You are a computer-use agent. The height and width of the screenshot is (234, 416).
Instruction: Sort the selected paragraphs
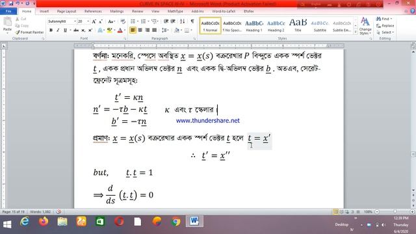pyautogui.click(x=182, y=21)
